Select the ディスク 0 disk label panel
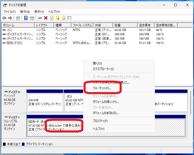 (14, 100)
